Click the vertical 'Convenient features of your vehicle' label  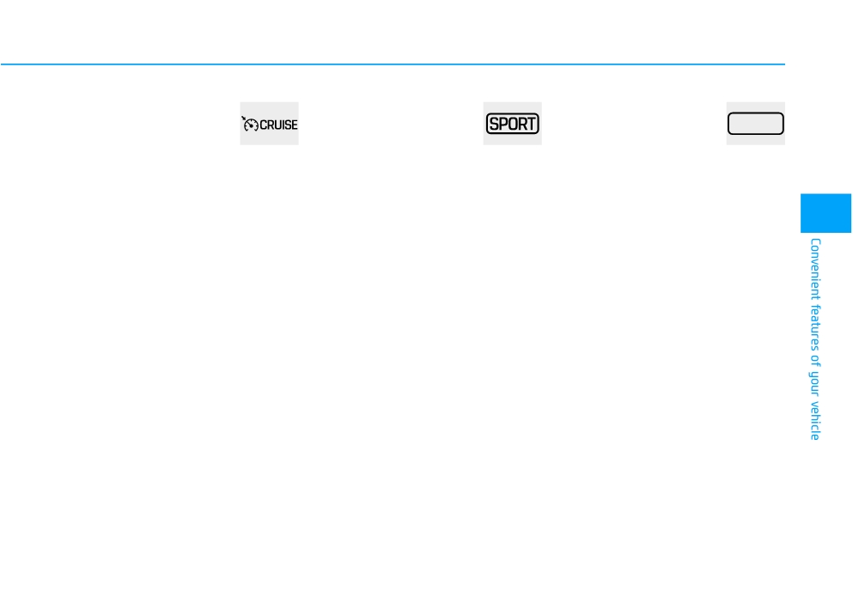[815, 339]
